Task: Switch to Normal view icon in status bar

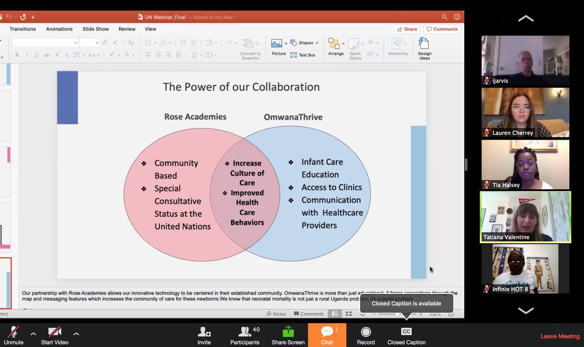Action: coord(335,314)
